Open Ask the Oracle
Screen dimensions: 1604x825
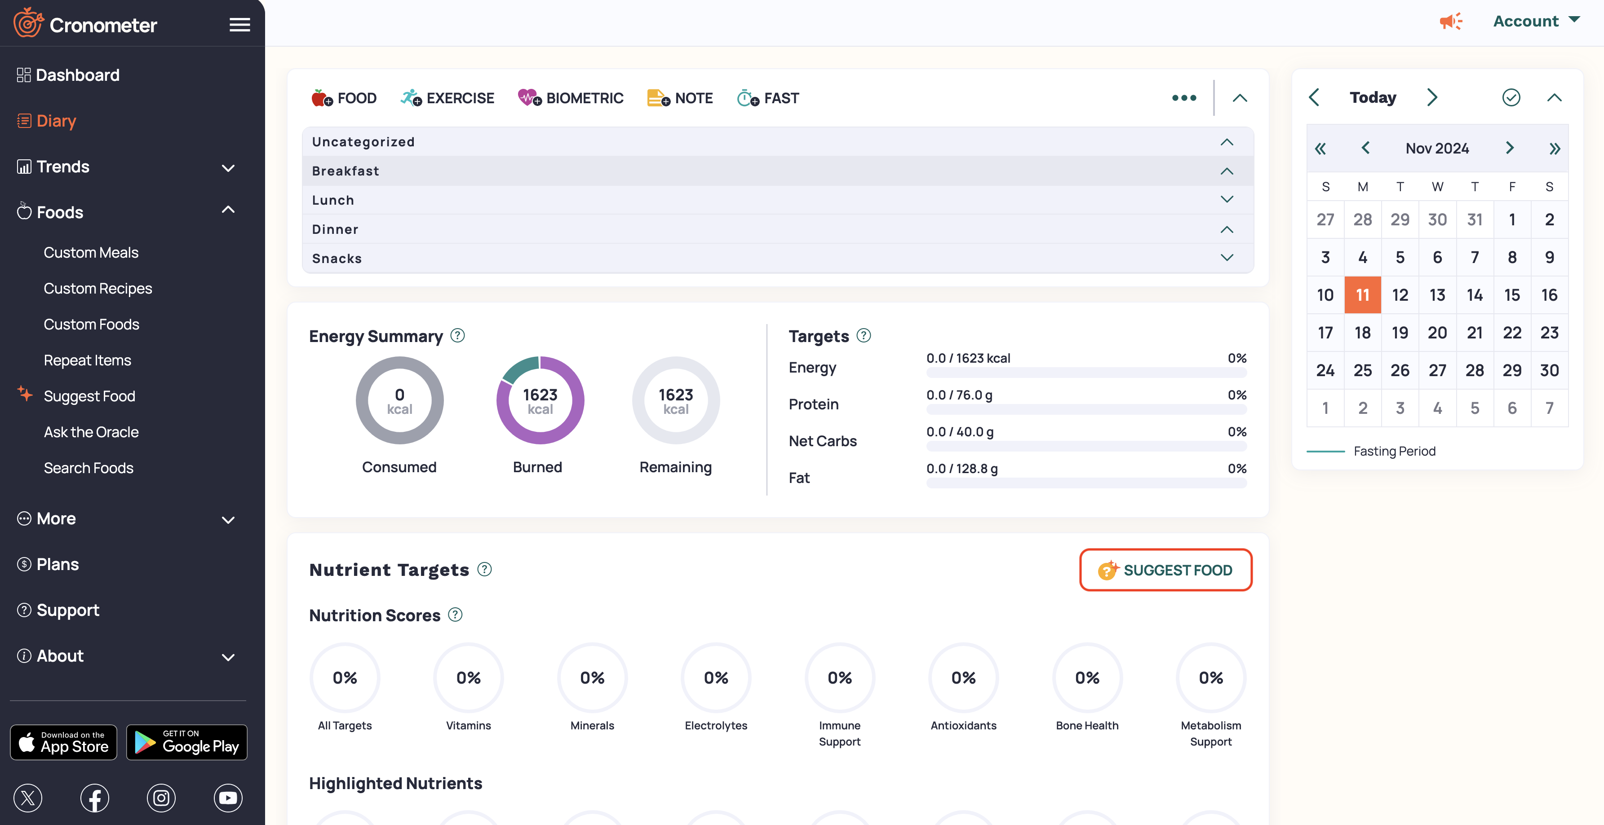91,432
